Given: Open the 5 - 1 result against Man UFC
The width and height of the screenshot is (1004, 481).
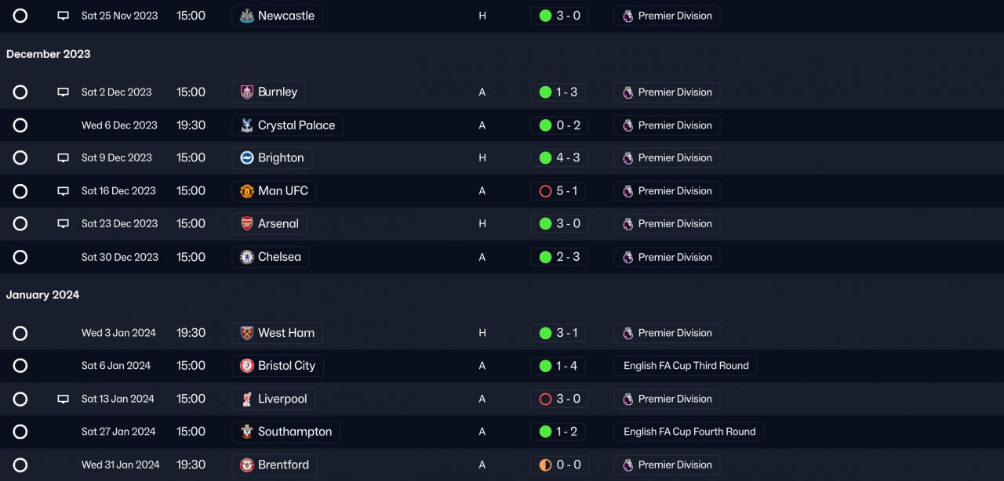Looking at the screenshot, I should pyautogui.click(x=567, y=191).
